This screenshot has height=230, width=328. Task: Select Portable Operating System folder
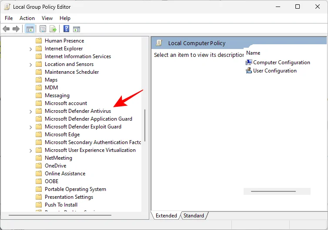point(75,189)
